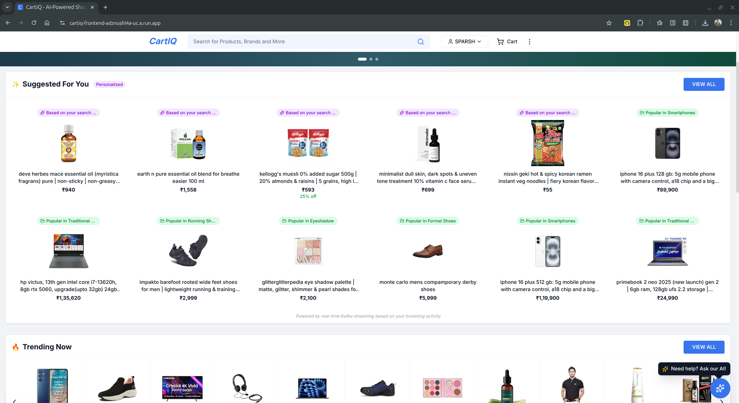Select the second banner carousel dot
This screenshot has height=403, width=739.
[x=371, y=59]
